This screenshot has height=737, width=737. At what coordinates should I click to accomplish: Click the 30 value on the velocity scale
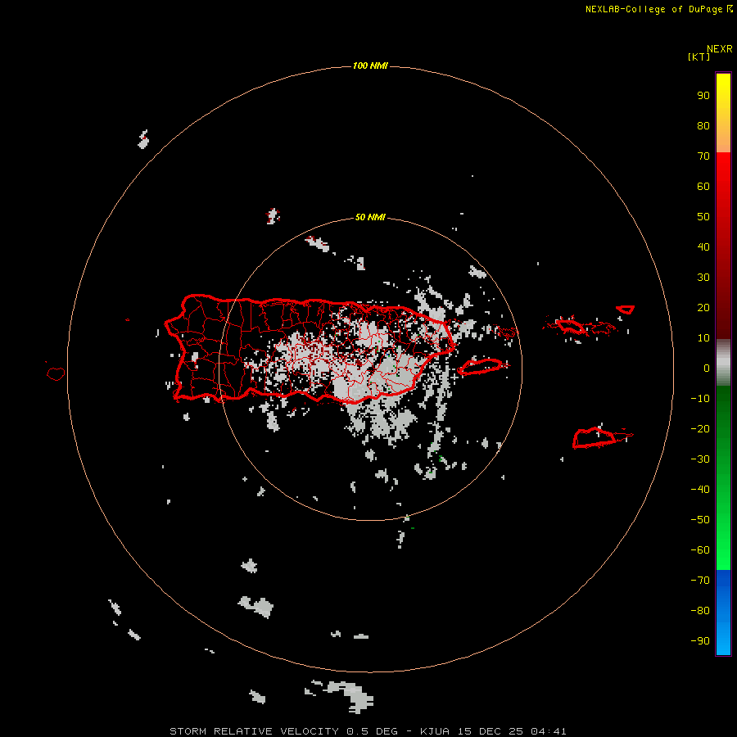(x=703, y=278)
